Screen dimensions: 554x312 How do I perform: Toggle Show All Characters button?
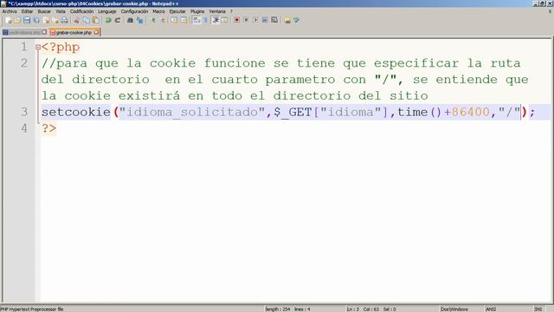click(x=206, y=21)
